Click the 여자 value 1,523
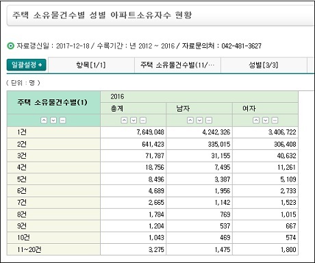Image resolution: width=315 pixels, height=263 pixels. point(288,203)
